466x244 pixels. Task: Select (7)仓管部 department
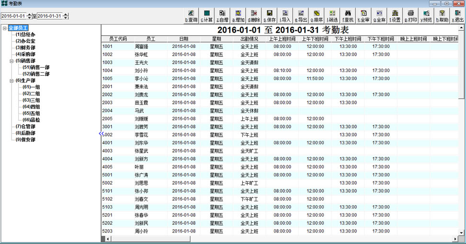(x=25, y=127)
